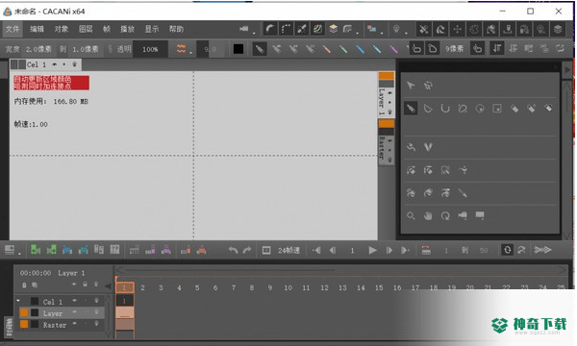Viewport: 577px width, 346px height.
Task: Step to the next frame
Action: click(x=389, y=251)
